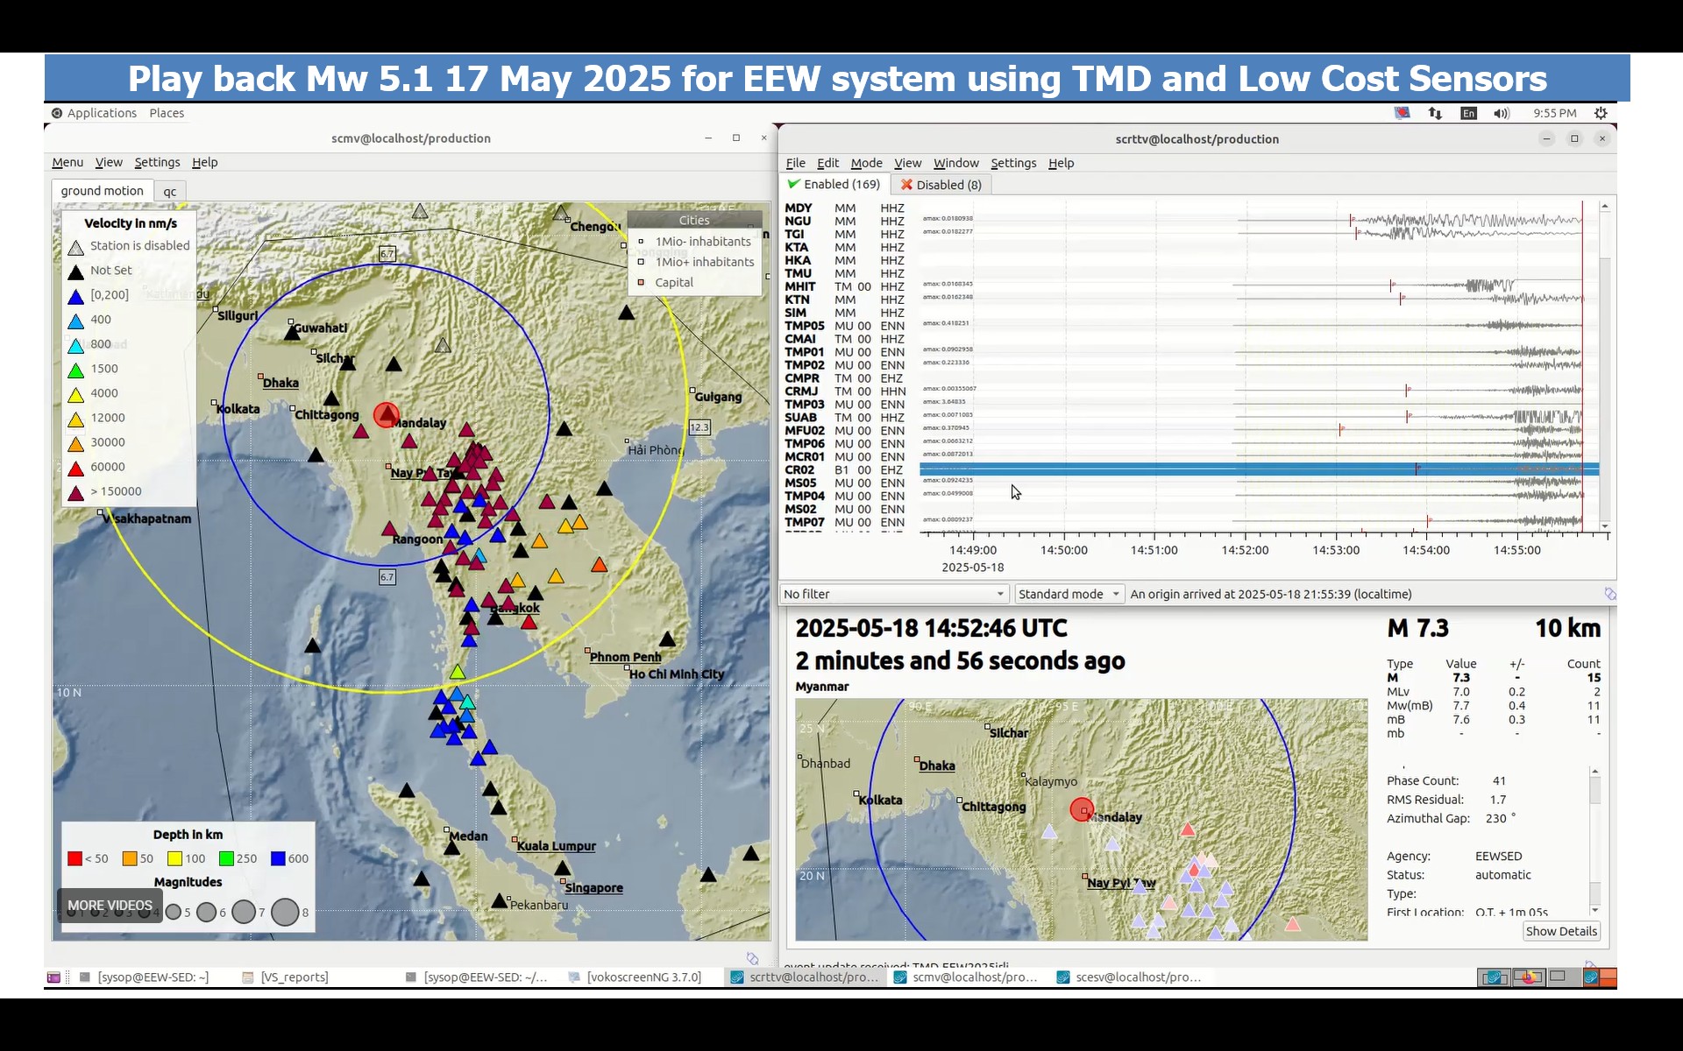This screenshot has height=1051, width=1683.
Task: Click the Show Details button
Action: (1560, 931)
